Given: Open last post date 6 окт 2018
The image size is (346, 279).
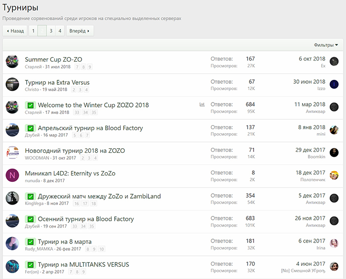Looking at the screenshot, I should pyautogui.click(x=312, y=59).
